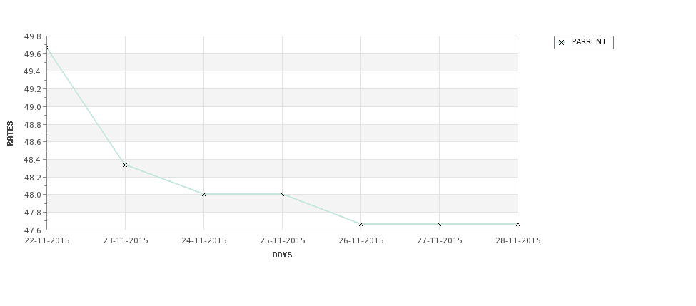This screenshot has height=306, width=696.
Task: Click the 49.8 y-axis label
Action: 33,36
